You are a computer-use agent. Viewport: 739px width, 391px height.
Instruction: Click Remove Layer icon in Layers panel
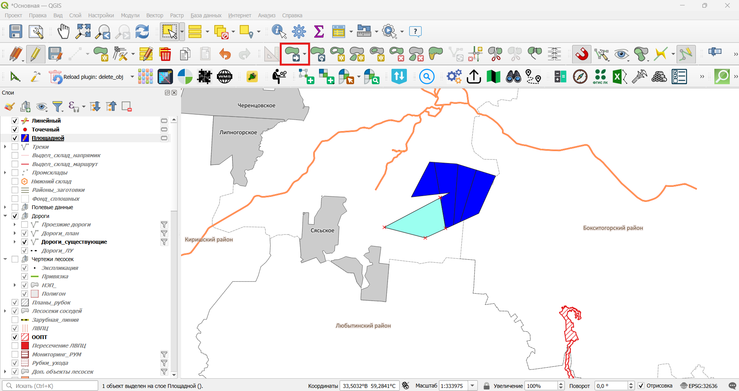point(126,106)
